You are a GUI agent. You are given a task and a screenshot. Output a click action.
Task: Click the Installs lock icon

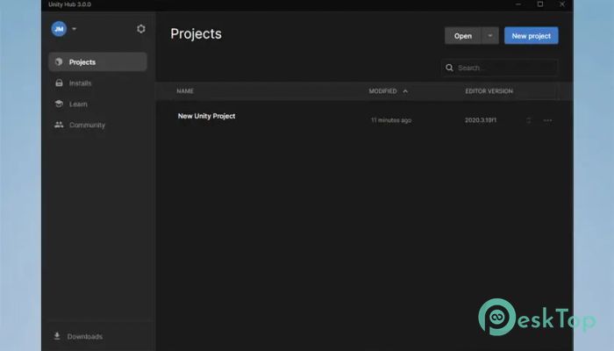(59, 83)
